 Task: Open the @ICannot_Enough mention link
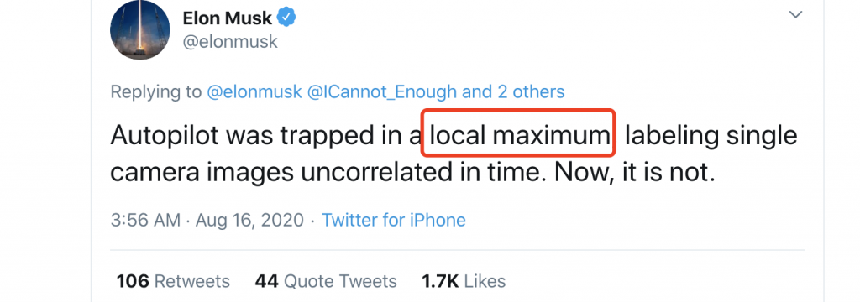point(382,91)
